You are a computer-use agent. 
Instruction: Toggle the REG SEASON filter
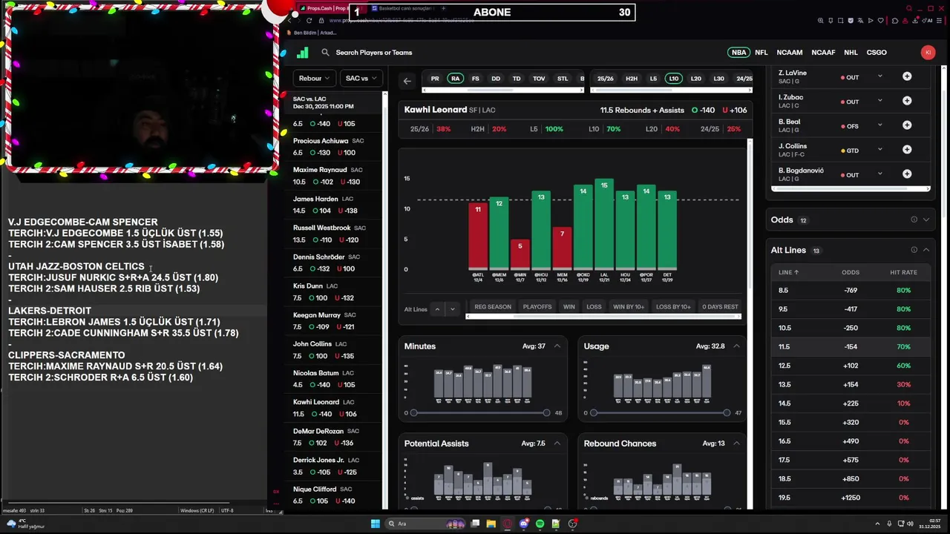(x=493, y=306)
